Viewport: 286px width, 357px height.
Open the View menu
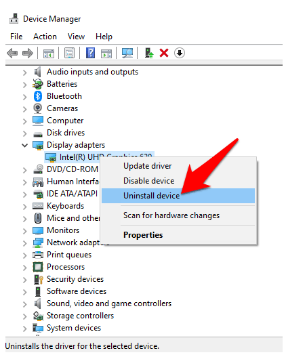(x=77, y=37)
